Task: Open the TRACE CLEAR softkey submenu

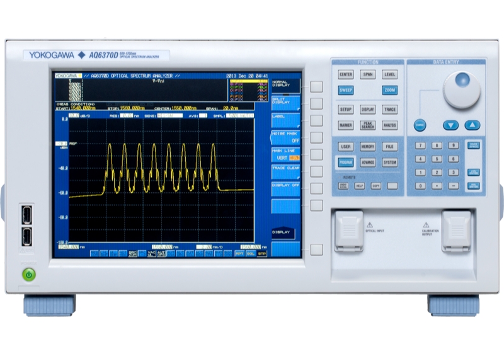Action: (x=285, y=171)
